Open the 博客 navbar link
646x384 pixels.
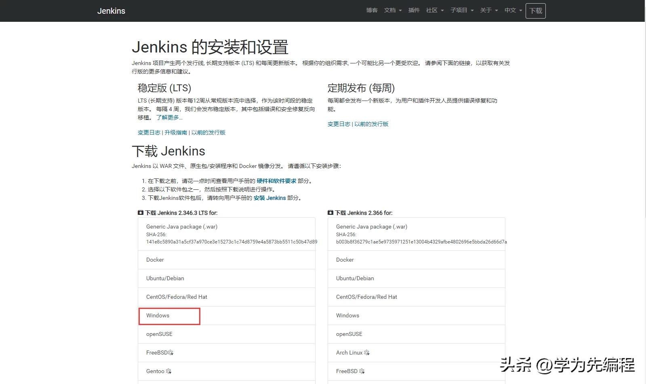pos(372,10)
